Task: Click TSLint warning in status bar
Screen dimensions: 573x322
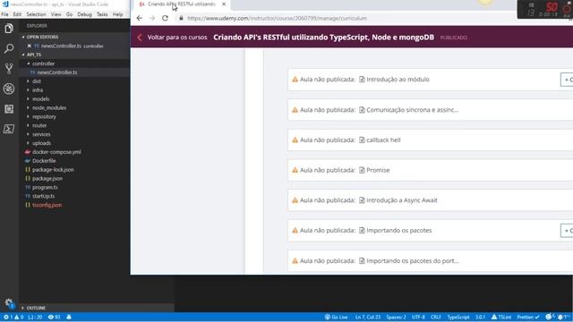Action: point(501,318)
